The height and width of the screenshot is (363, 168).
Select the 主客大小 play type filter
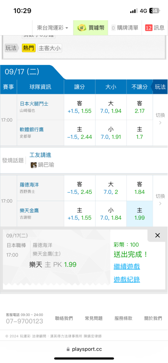(x=50, y=48)
